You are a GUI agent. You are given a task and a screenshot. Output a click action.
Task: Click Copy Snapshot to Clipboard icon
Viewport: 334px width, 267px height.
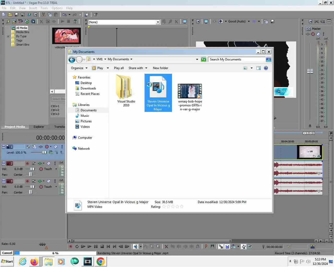(266, 21)
